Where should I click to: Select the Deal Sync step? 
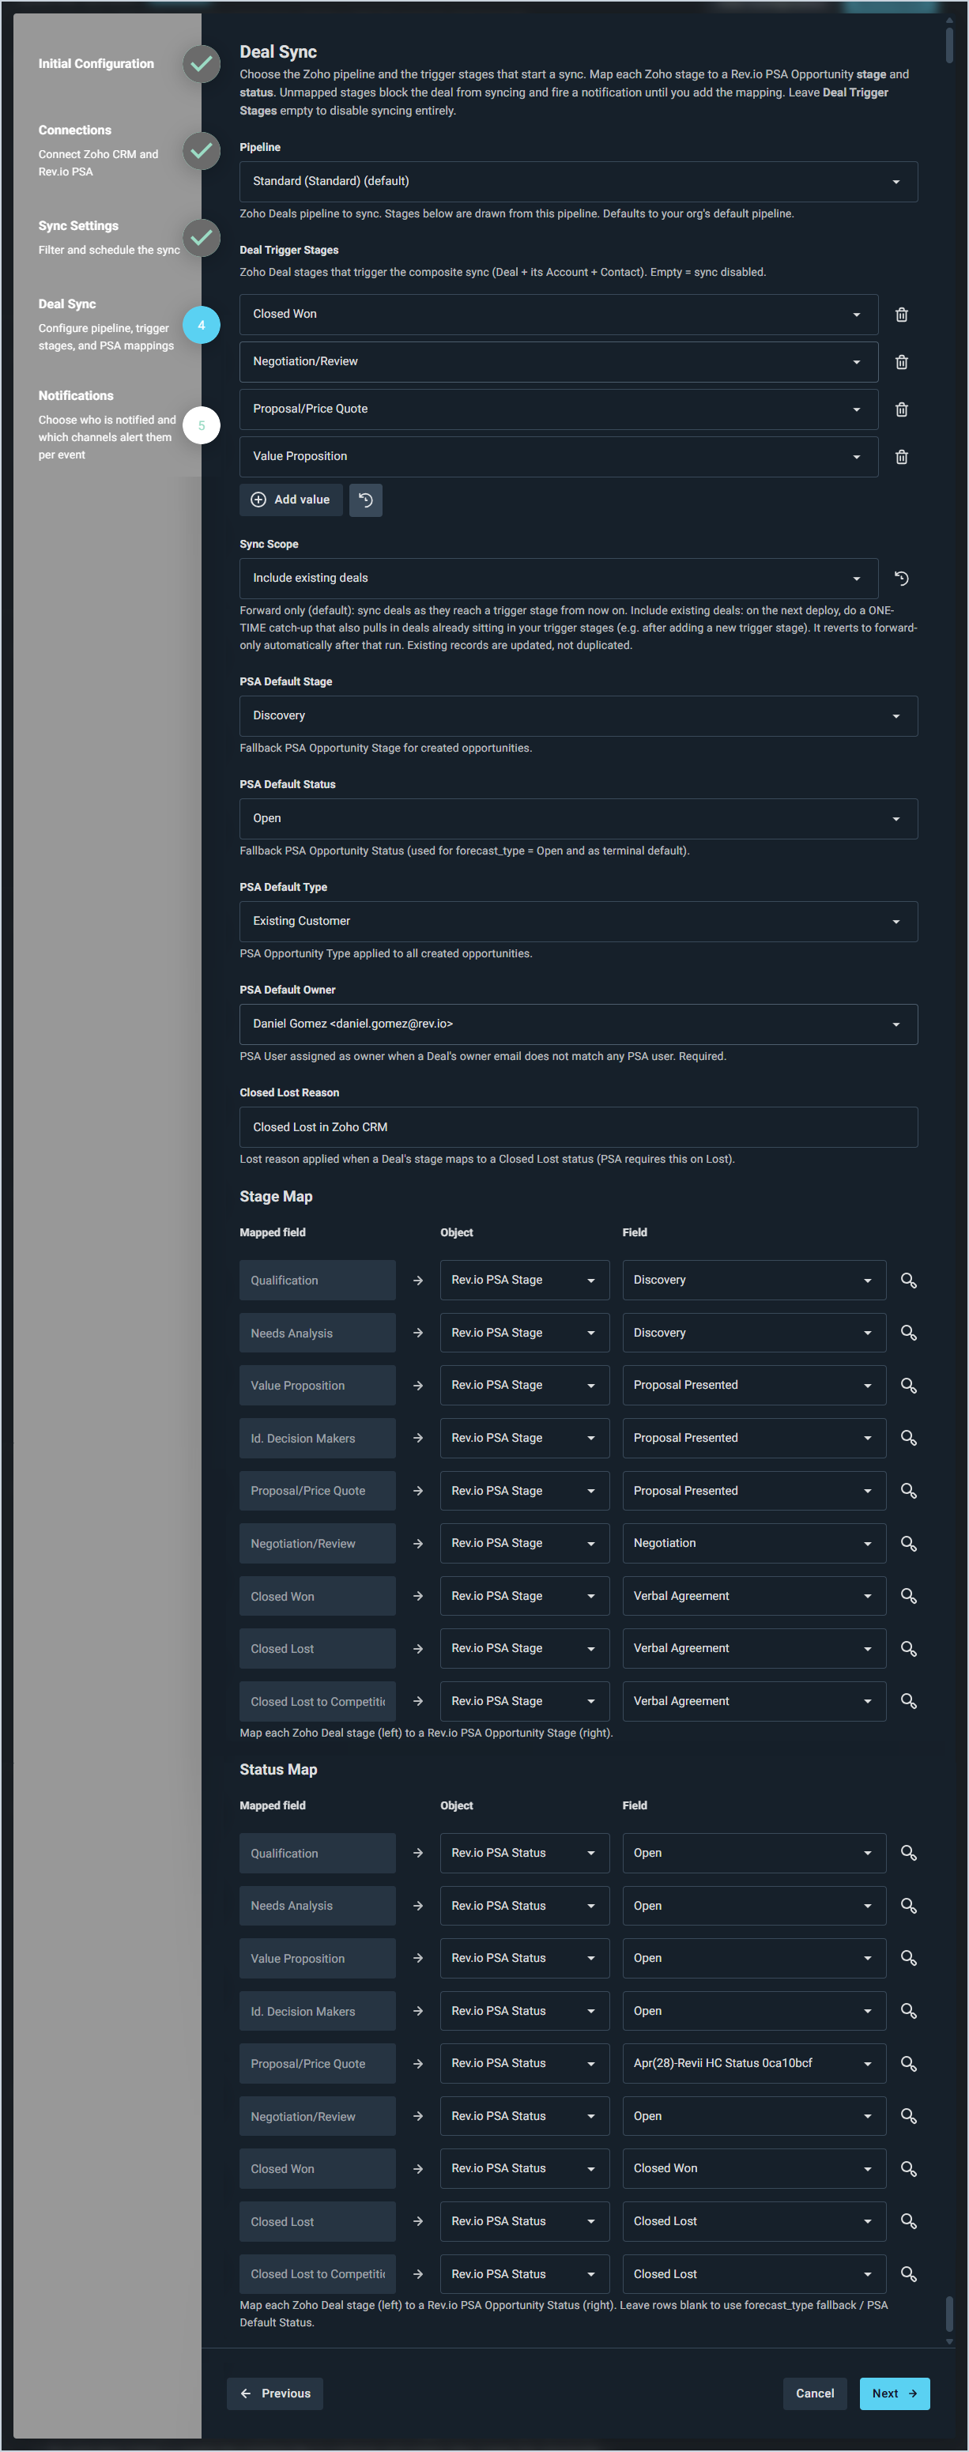68,304
